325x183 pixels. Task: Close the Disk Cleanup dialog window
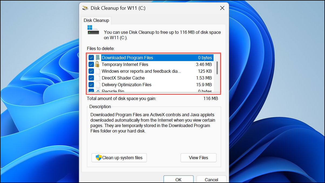coord(222,8)
